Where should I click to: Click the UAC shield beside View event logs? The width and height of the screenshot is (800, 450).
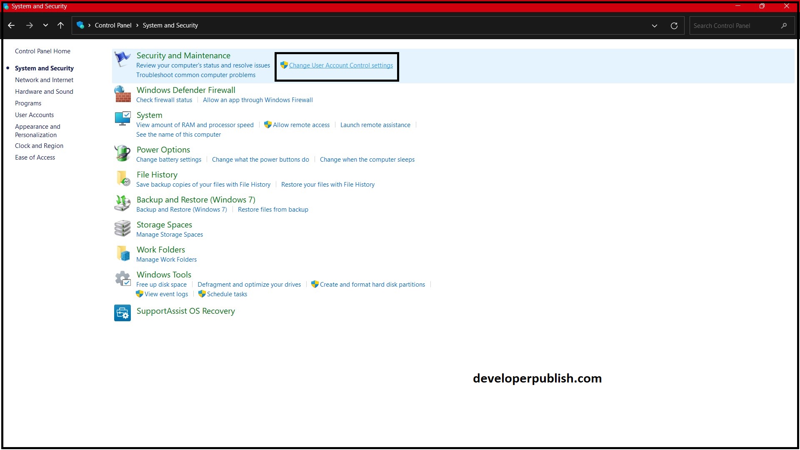click(139, 294)
